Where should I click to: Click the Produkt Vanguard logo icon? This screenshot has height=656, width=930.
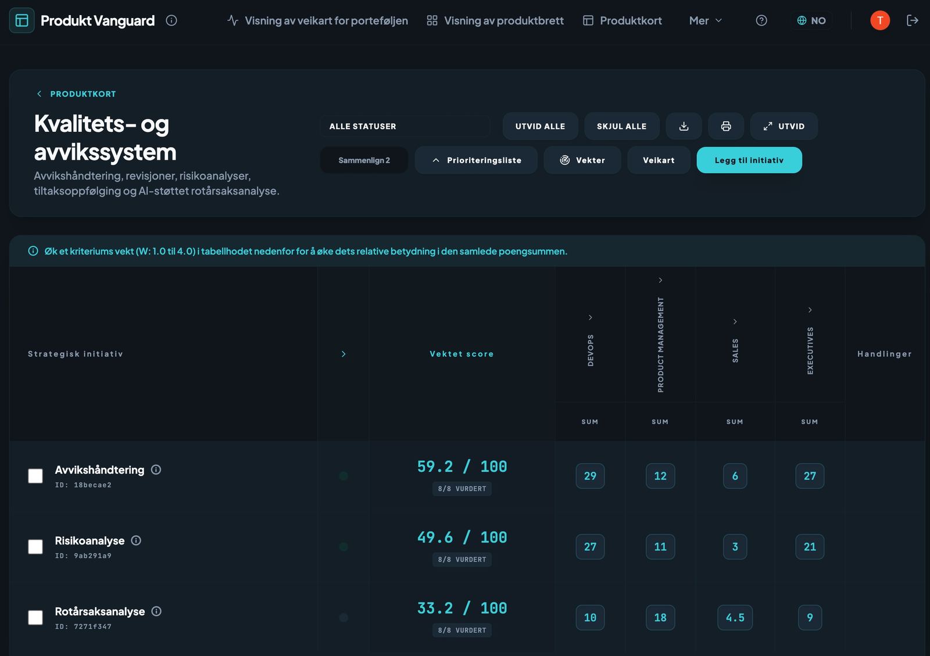22,20
